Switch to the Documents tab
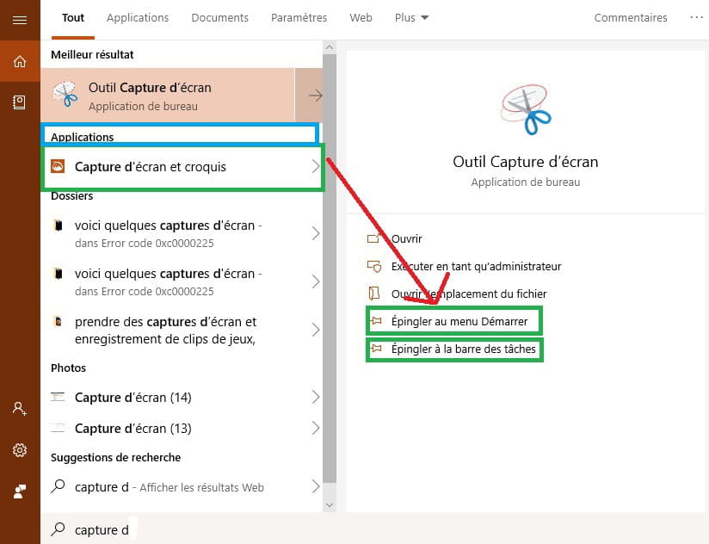The width and height of the screenshot is (709, 544). 219,17
